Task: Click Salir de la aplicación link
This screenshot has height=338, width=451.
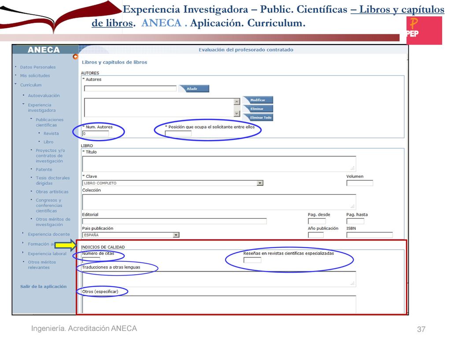Action: pos(43,287)
